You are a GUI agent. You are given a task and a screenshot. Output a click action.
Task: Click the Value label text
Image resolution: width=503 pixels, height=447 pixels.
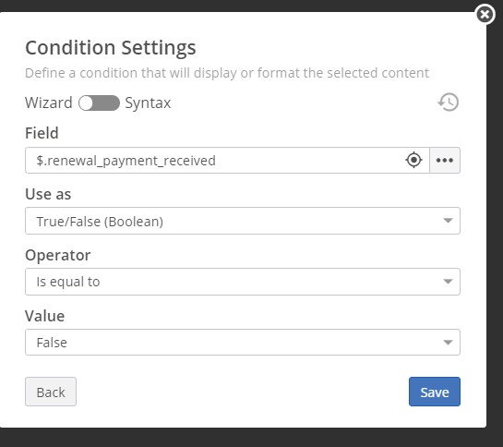click(x=45, y=316)
